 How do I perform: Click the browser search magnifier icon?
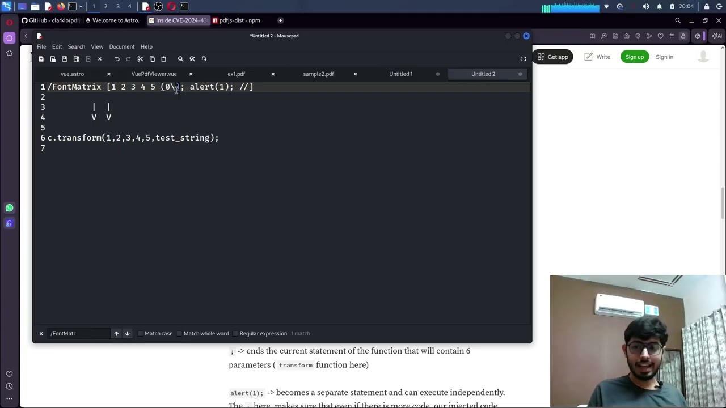pos(678,20)
